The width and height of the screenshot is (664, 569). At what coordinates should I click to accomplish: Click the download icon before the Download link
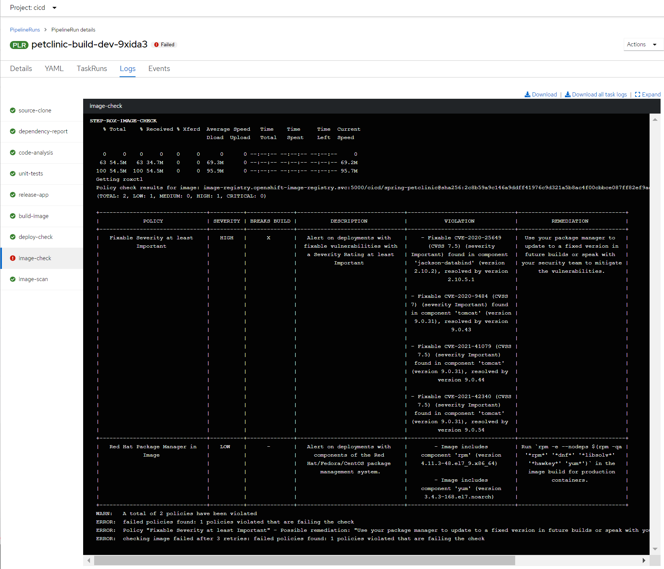tap(528, 94)
